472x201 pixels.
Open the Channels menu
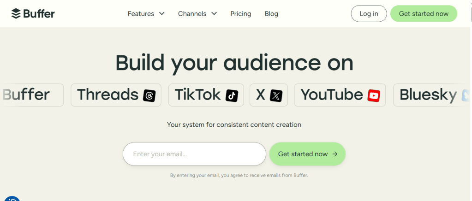pos(192,14)
